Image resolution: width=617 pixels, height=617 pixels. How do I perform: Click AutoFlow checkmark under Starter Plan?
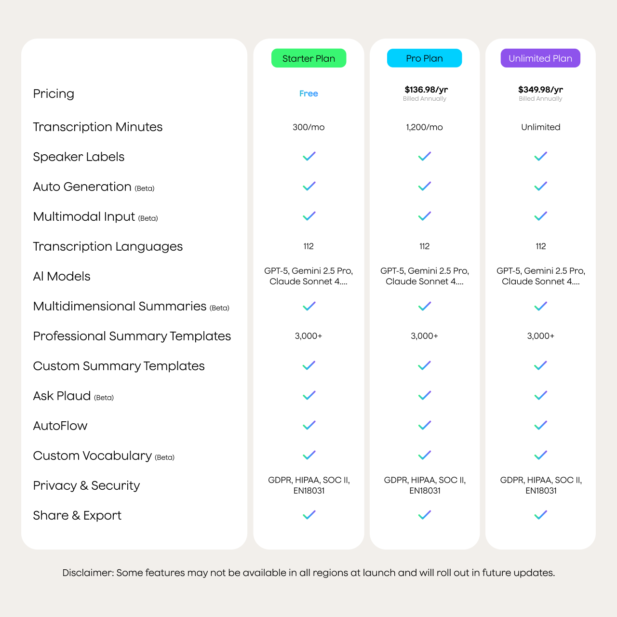pos(309,426)
